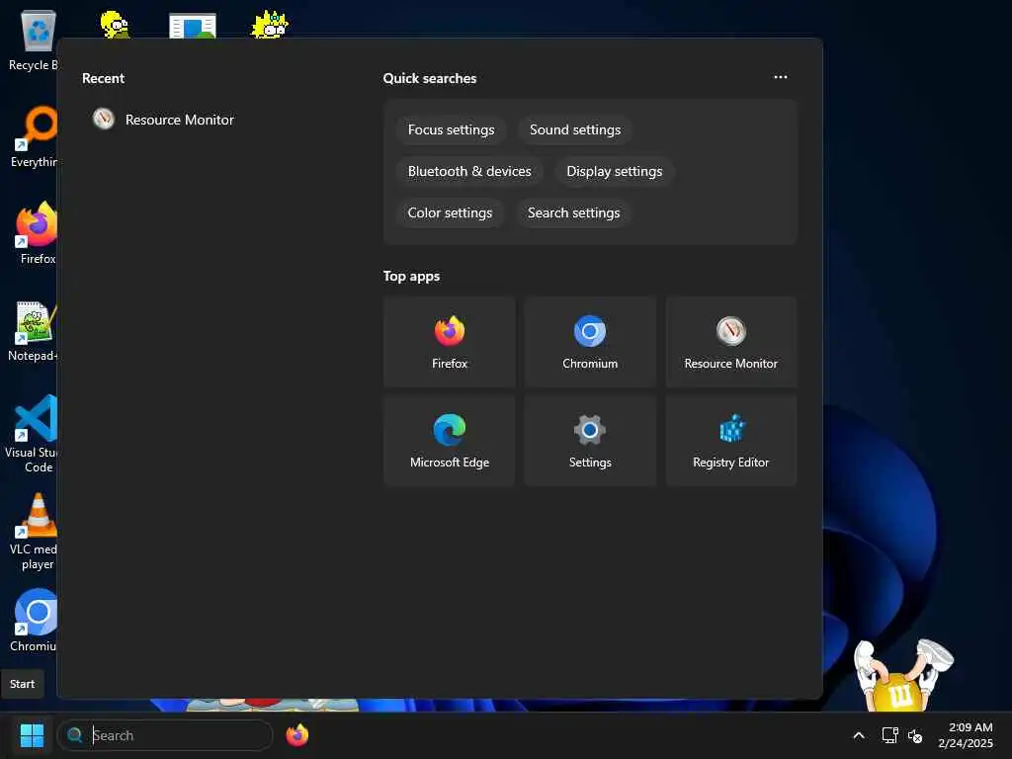Select the Firefox desktop shortcut
Image resolution: width=1012 pixels, height=759 pixels.
tap(37, 233)
